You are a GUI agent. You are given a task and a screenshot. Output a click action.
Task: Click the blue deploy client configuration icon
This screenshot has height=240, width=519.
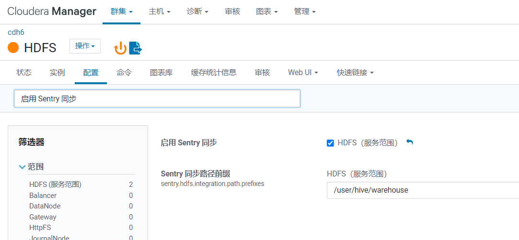(x=135, y=48)
